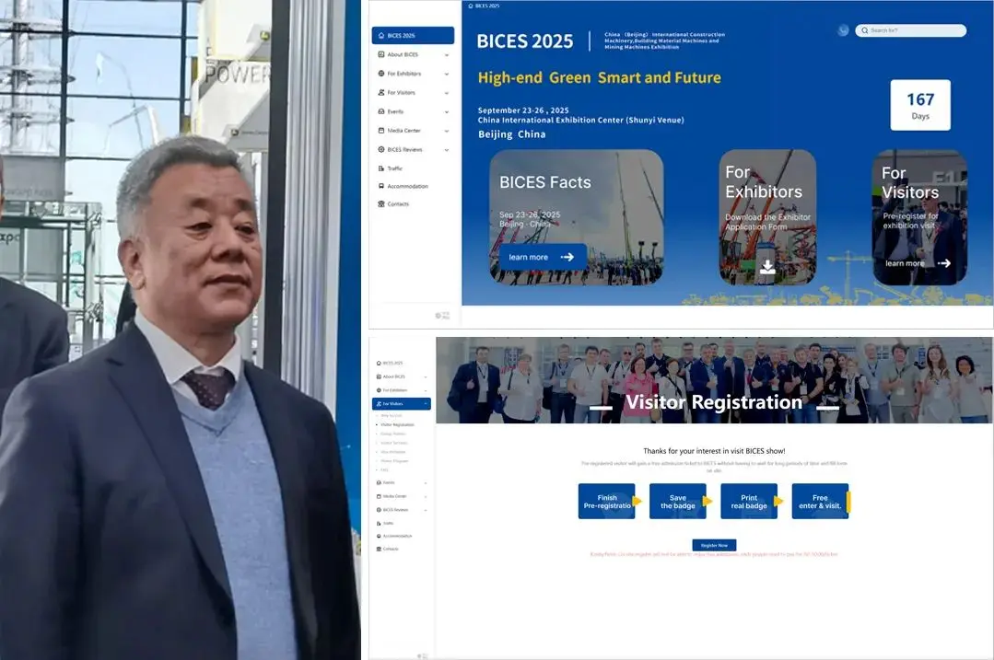Click the Contacts icon in the top sidebar
The image size is (994, 660).
coord(380,204)
